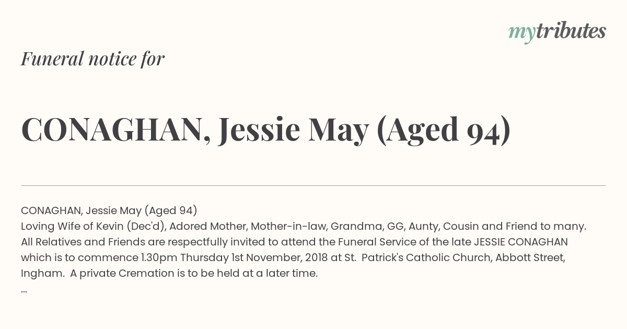
Task: Click the mytributes logo
Action: tap(557, 32)
